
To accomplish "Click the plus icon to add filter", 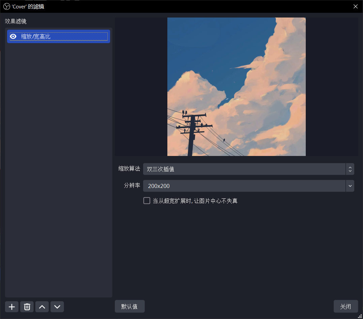I will click(12, 307).
